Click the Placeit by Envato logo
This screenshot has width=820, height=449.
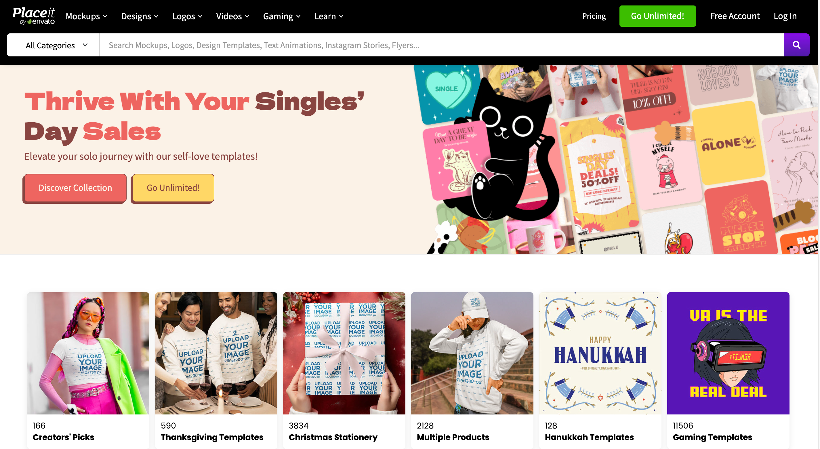34,16
